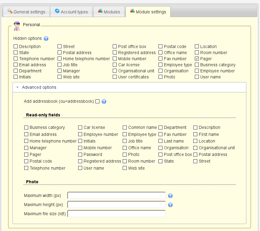
Task: Enable Add addressbook checkbox
Action: [x=97, y=101]
